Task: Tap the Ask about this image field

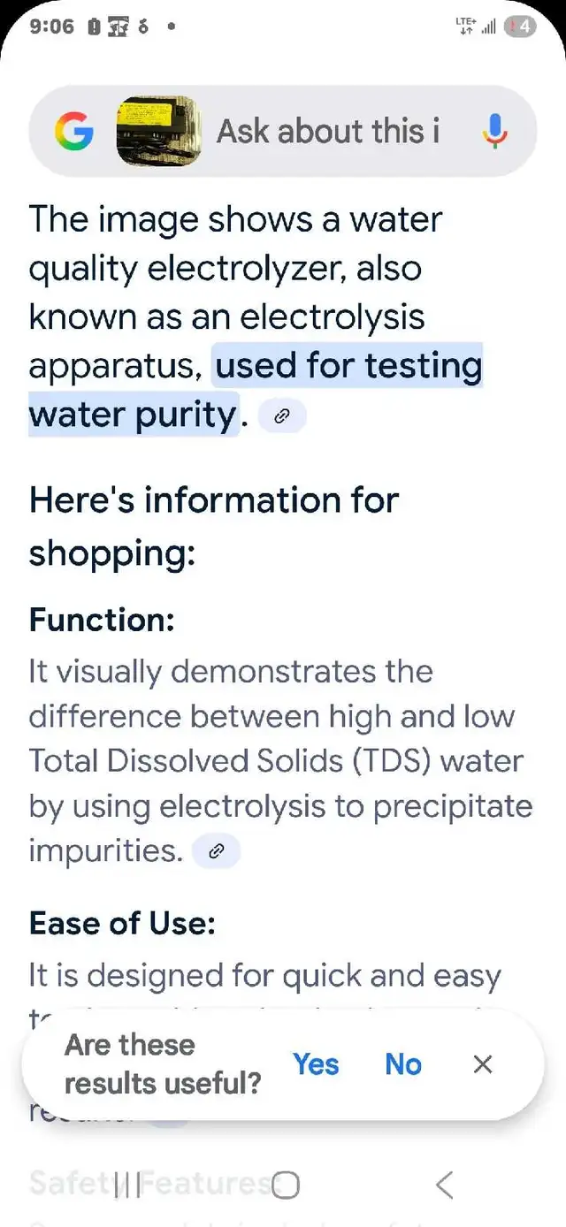Action: click(328, 132)
